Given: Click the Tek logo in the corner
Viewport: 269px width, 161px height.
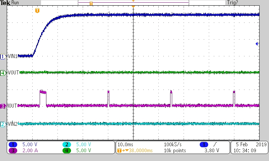Looking at the screenshot, I should coord(5,3).
